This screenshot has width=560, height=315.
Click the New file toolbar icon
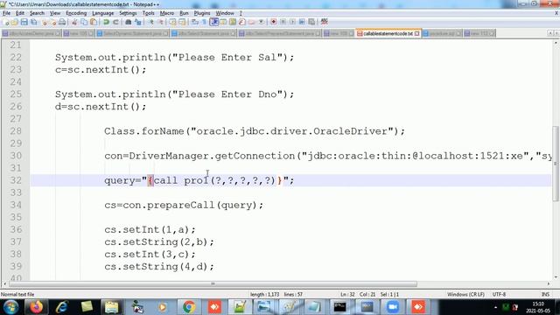[5, 22]
